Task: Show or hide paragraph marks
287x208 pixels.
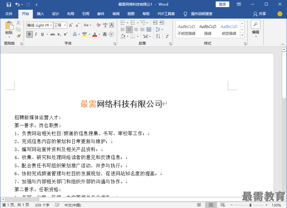Action: pyautogui.click(x=167, y=36)
